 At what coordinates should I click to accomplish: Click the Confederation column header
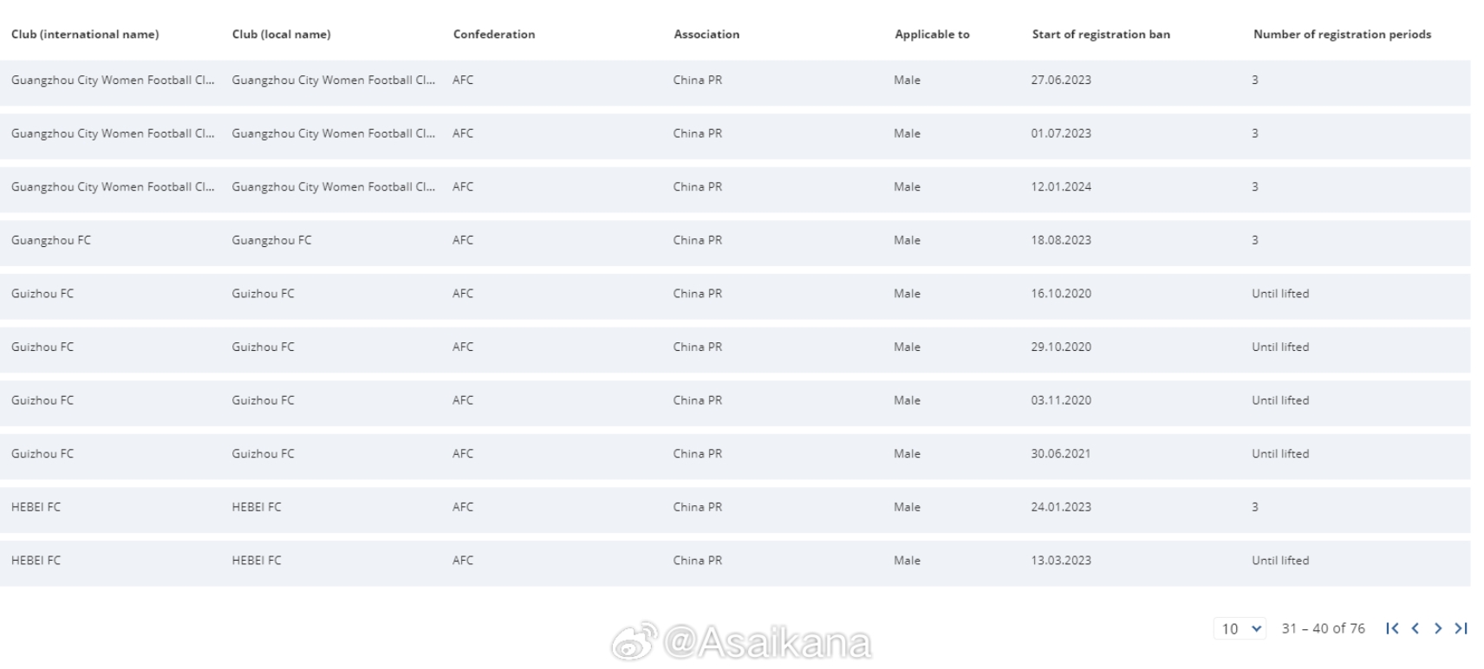tap(494, 35)
